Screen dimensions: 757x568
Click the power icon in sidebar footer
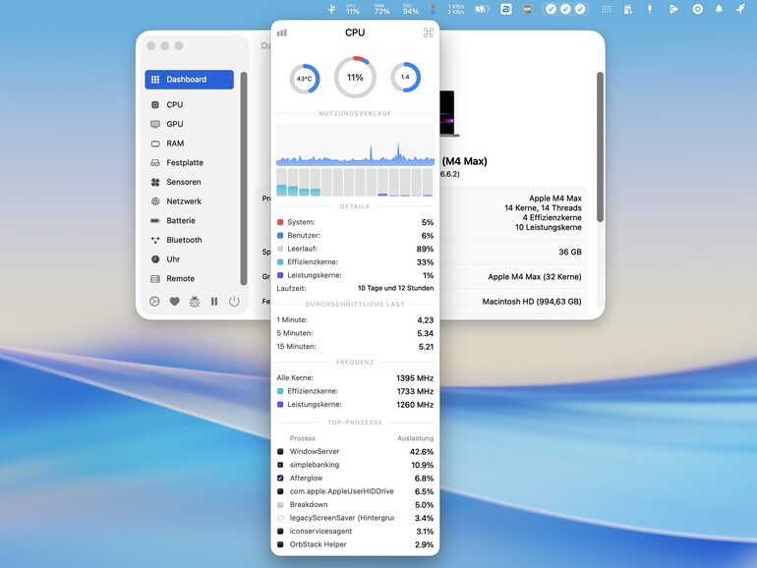coord(234,302)
